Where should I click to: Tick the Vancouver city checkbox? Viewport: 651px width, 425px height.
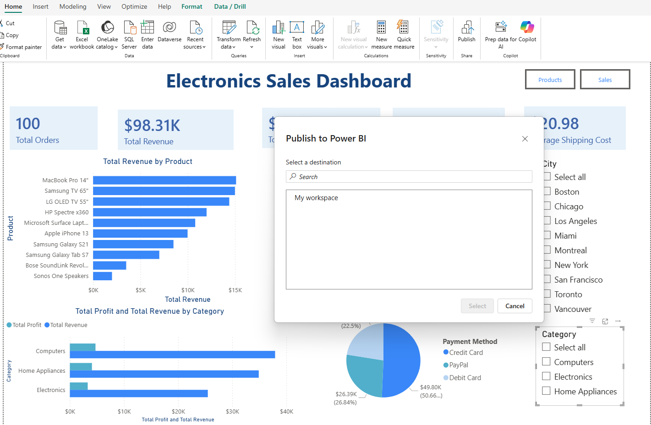(x=547, y=309)
